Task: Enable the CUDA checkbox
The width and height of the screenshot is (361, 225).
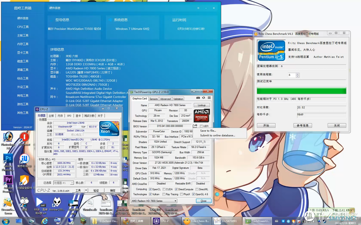Action: point(164,189)
